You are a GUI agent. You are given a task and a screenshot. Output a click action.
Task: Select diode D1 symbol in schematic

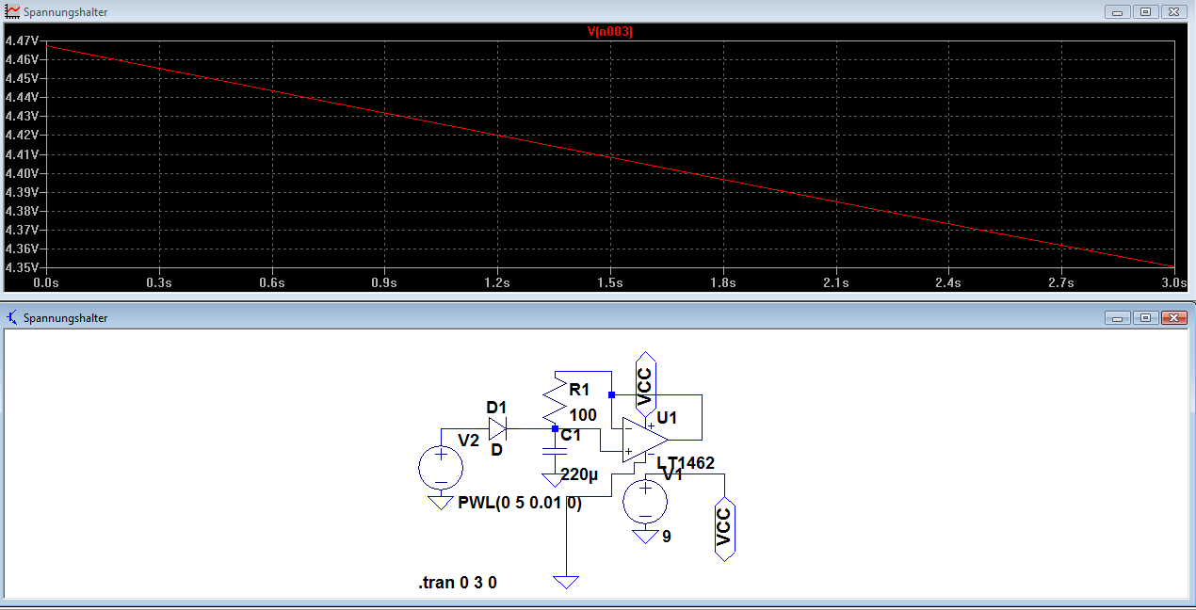coord(498,428)
